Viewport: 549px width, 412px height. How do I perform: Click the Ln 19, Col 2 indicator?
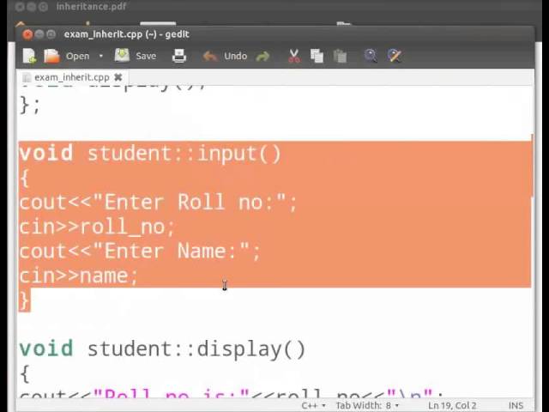tap(452, 405)
